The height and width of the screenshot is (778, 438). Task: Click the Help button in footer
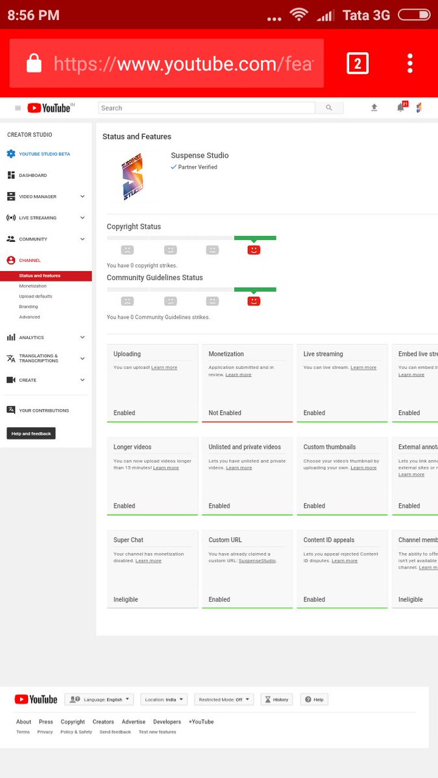click(314, 700)
